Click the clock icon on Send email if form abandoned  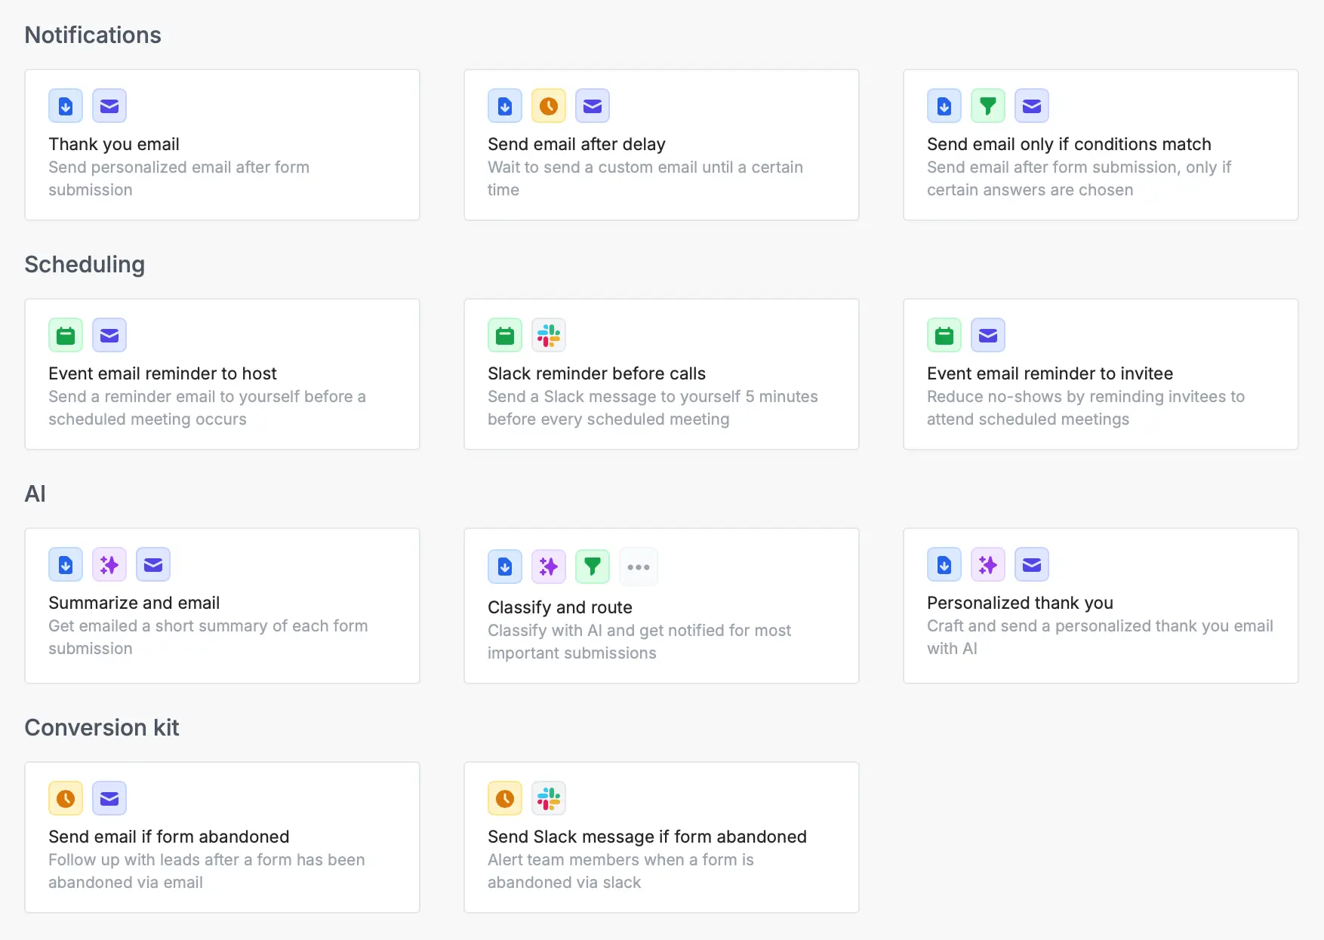pyautogui.click(x=65, y=798)
